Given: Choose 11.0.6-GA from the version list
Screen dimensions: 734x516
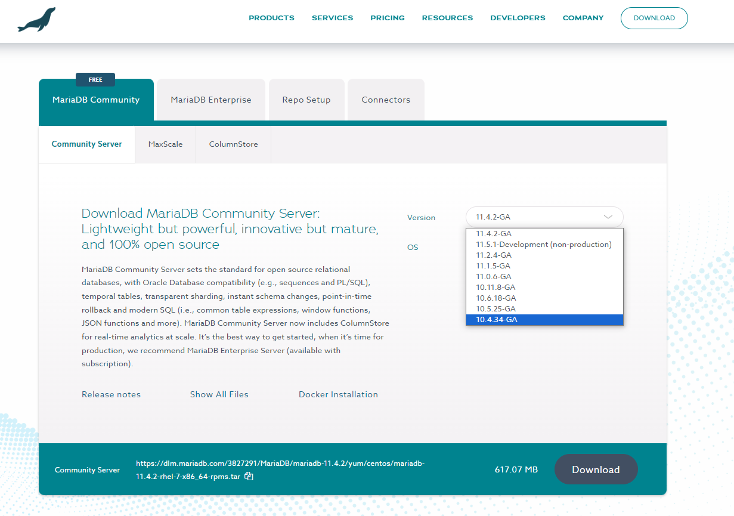Looking at the screenshot, I should (x=544, y=277).
